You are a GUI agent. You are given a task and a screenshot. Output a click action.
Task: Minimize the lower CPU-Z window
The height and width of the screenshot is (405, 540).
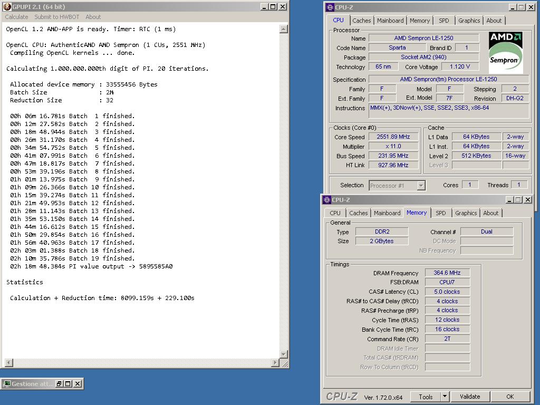[x=510, y=200]
